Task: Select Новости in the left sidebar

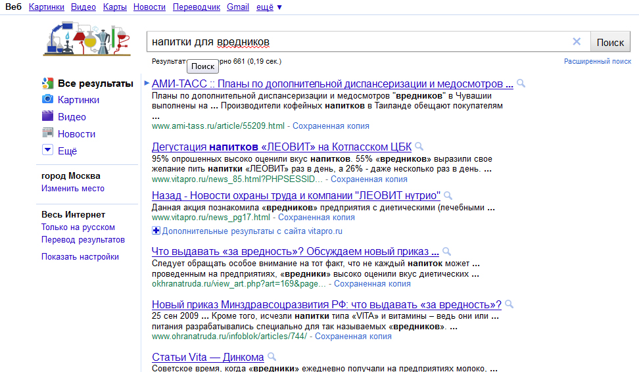Action: click(x=77, y=134)
